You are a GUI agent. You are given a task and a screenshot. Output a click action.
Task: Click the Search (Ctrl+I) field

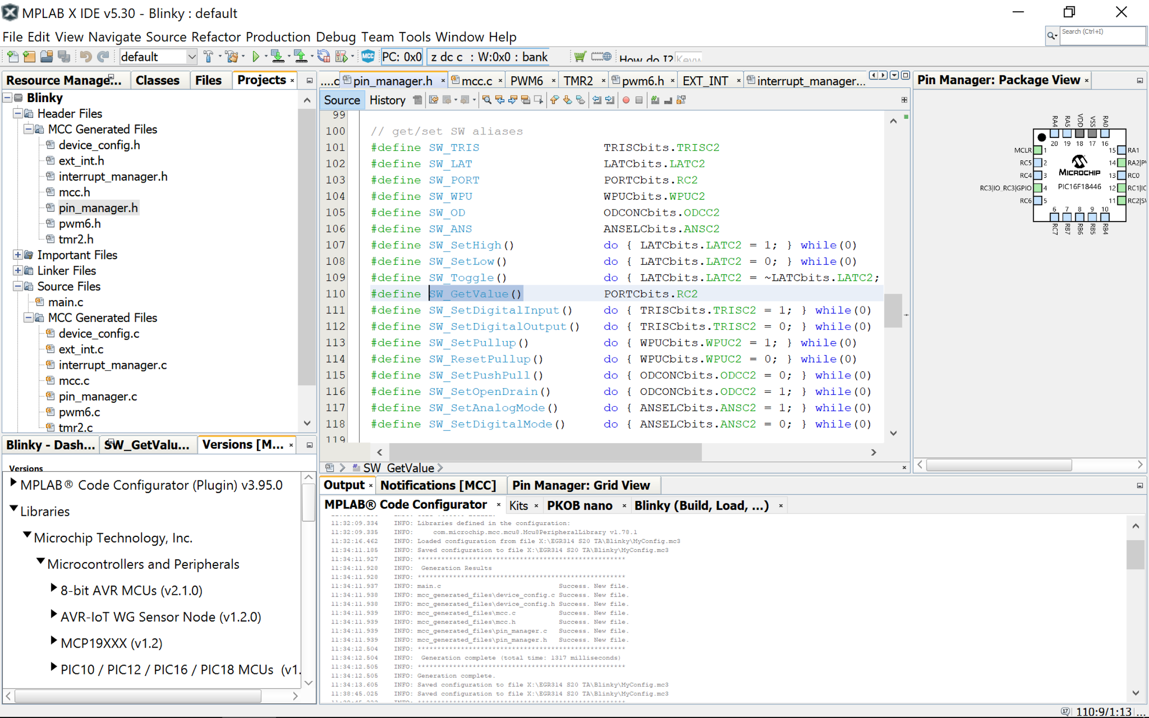pos(1103,35)
